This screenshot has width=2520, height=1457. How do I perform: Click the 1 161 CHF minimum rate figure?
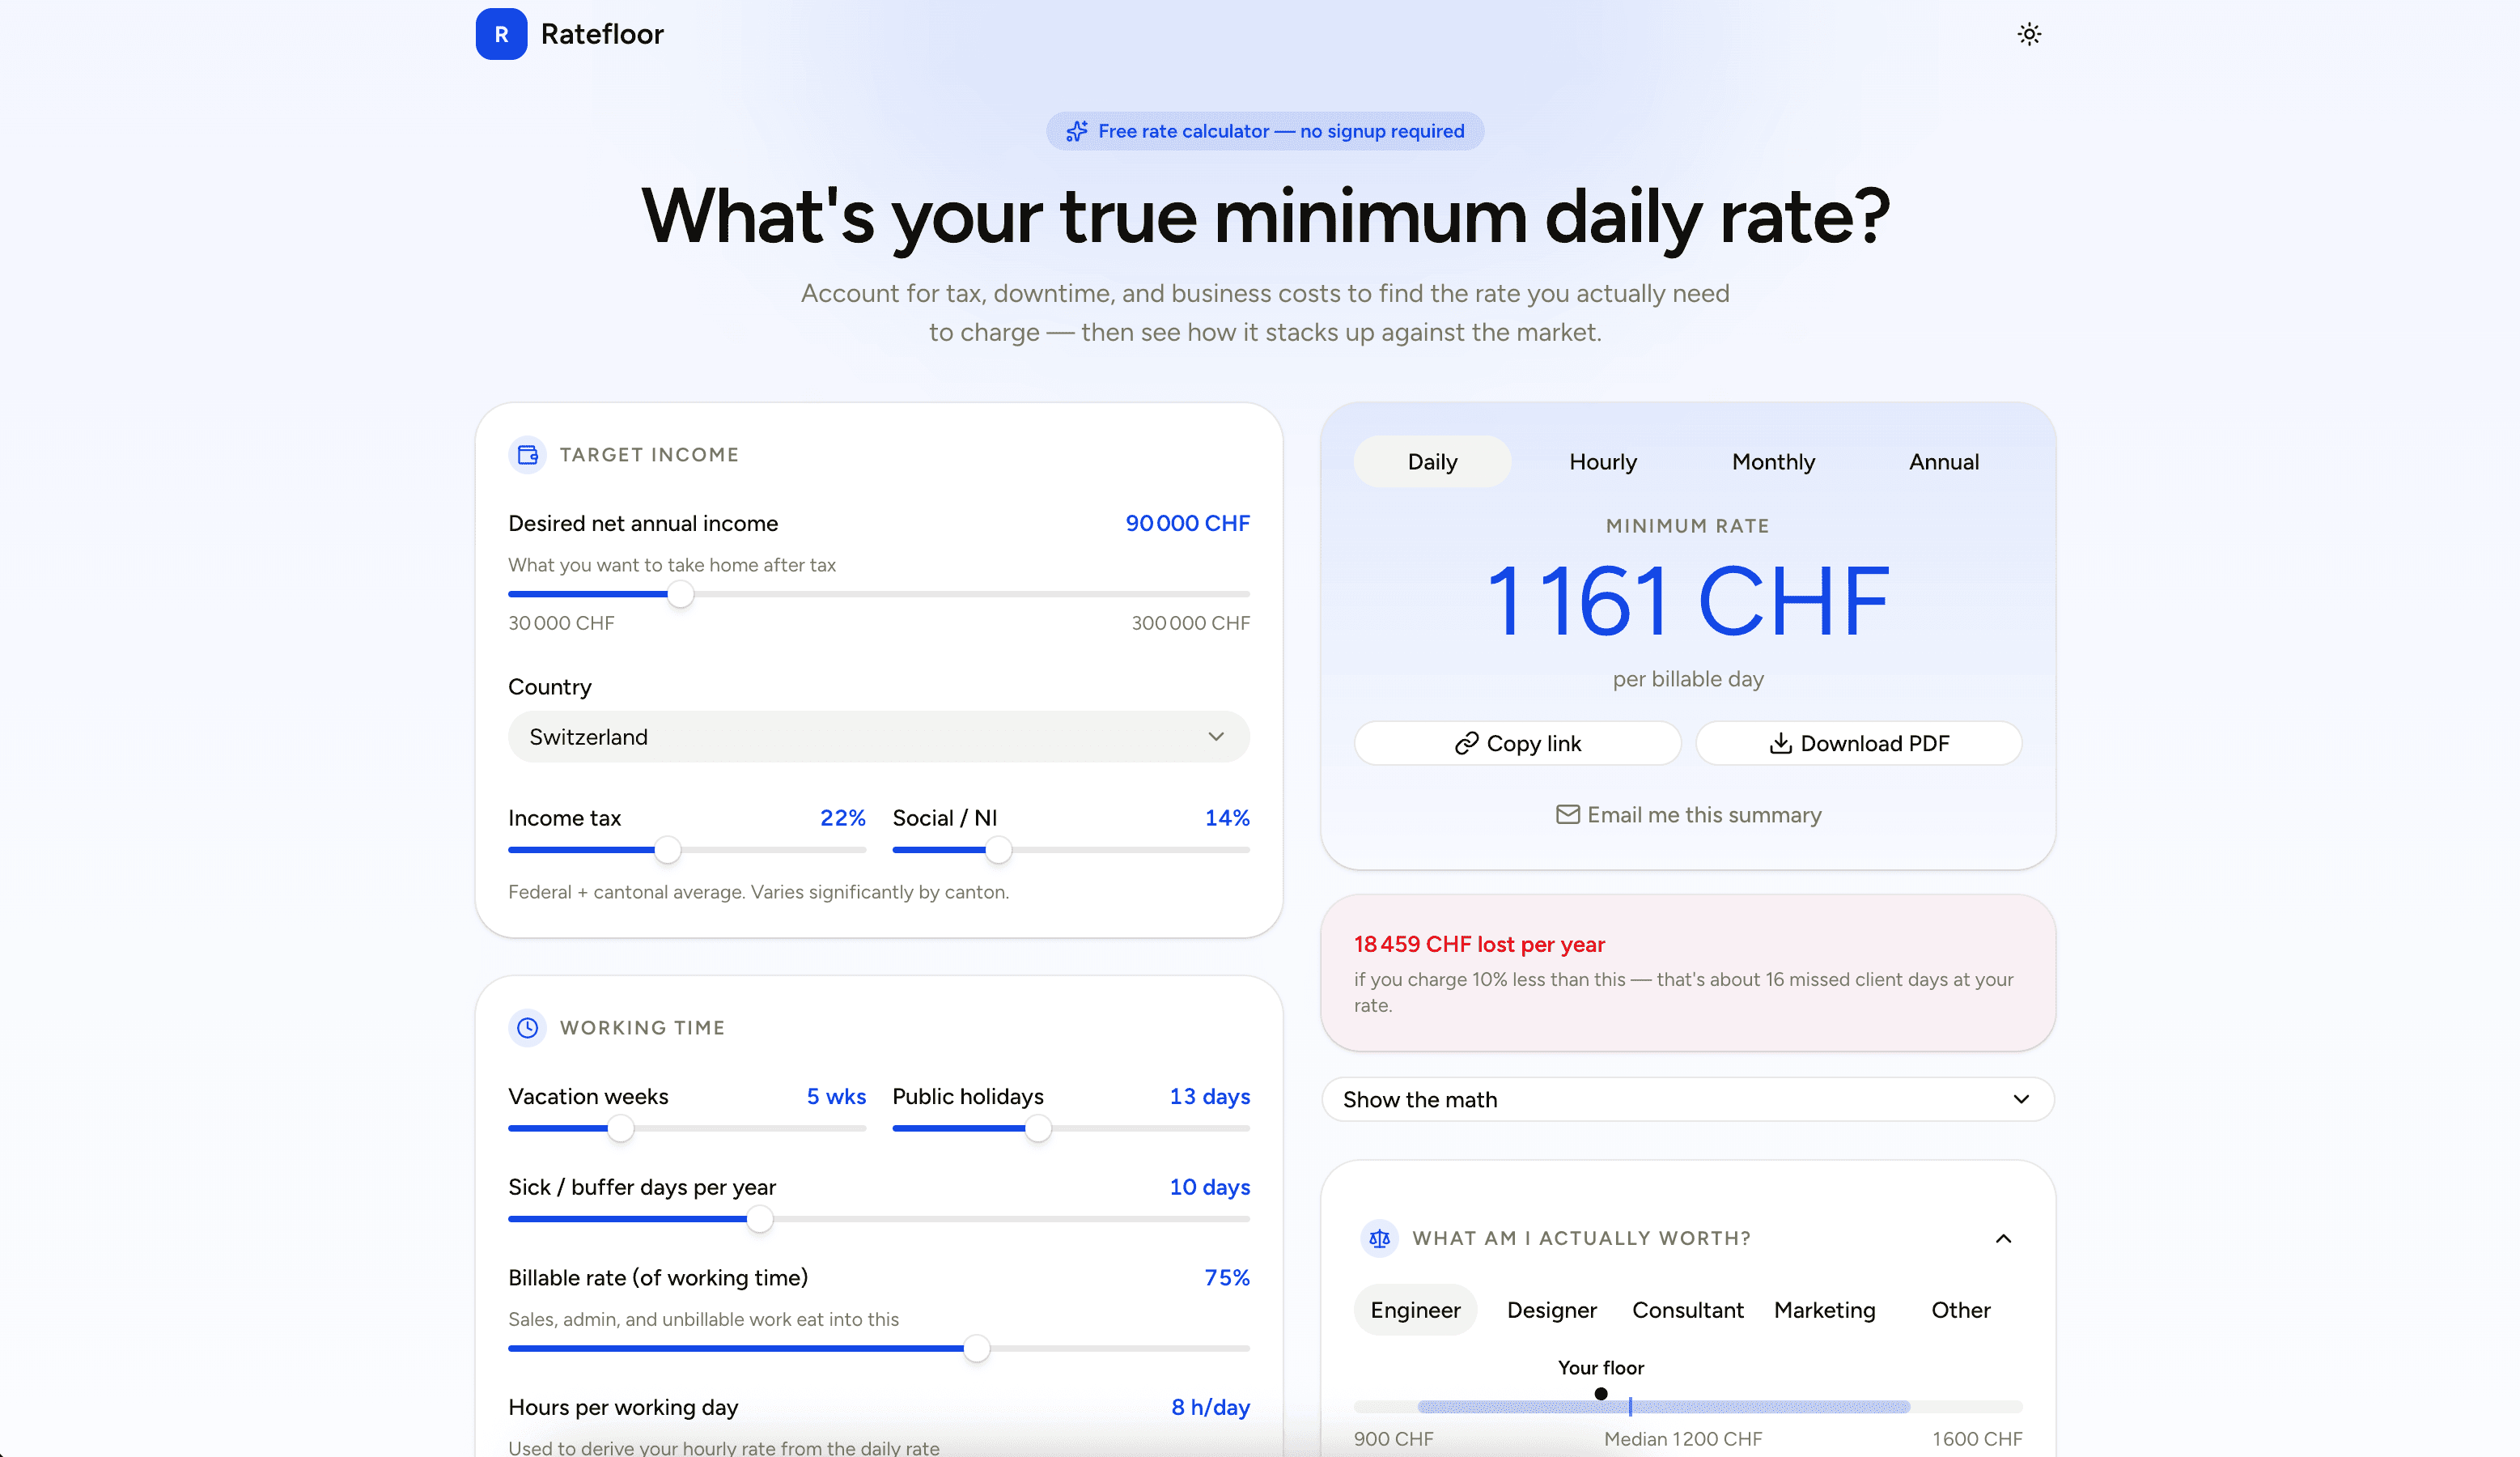tap(1688, 600)
